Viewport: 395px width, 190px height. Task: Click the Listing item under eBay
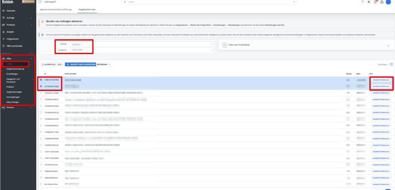(x=9, y=64)
